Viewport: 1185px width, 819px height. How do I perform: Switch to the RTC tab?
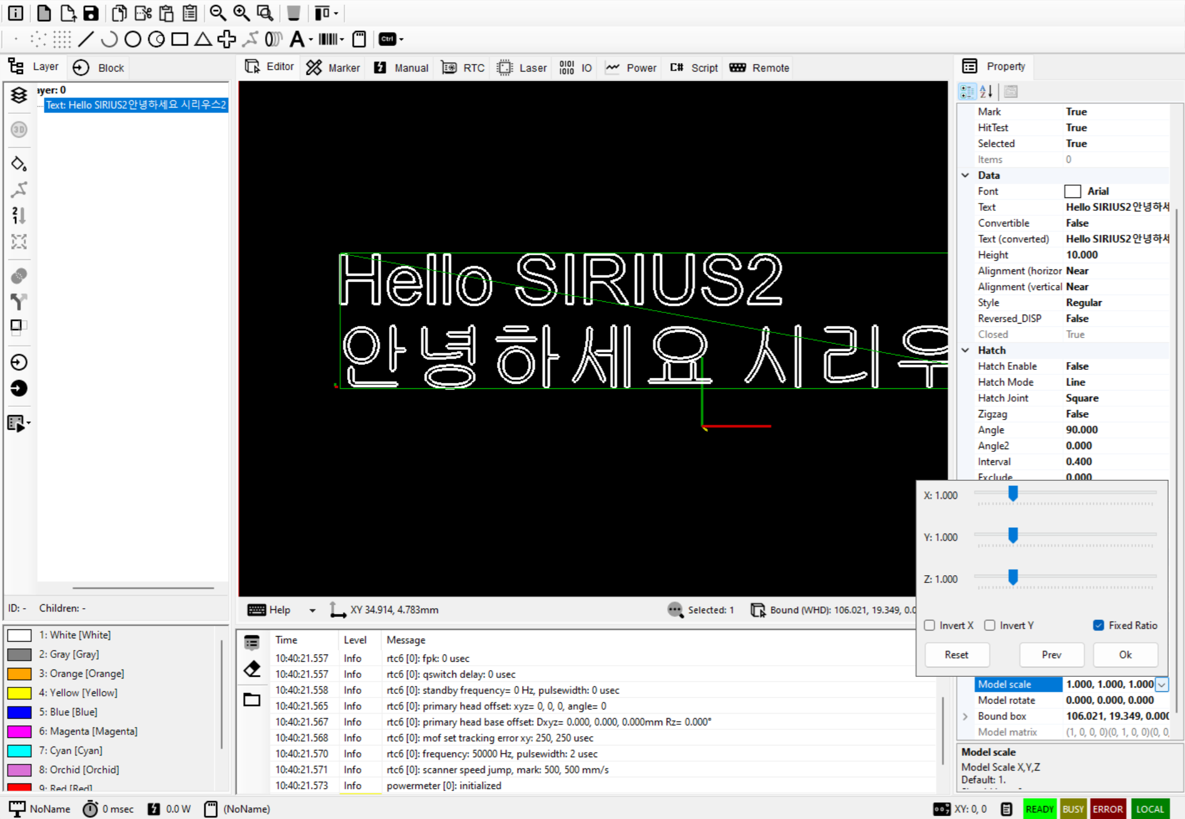pos(463,68)
